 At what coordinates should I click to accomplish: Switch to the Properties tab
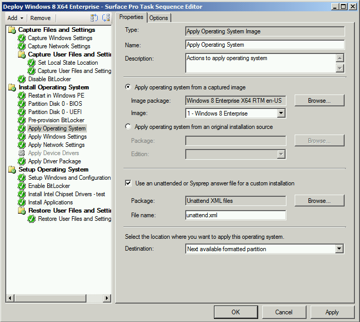click(131, 17)
